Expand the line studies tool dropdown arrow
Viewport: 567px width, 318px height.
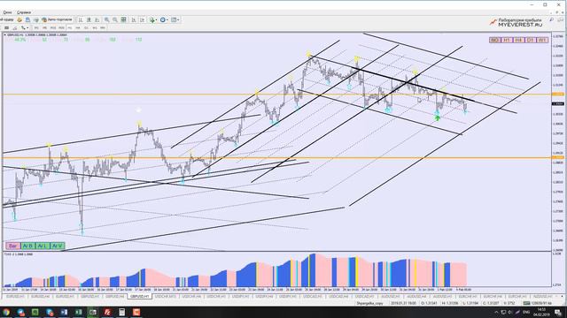(27, 27)
